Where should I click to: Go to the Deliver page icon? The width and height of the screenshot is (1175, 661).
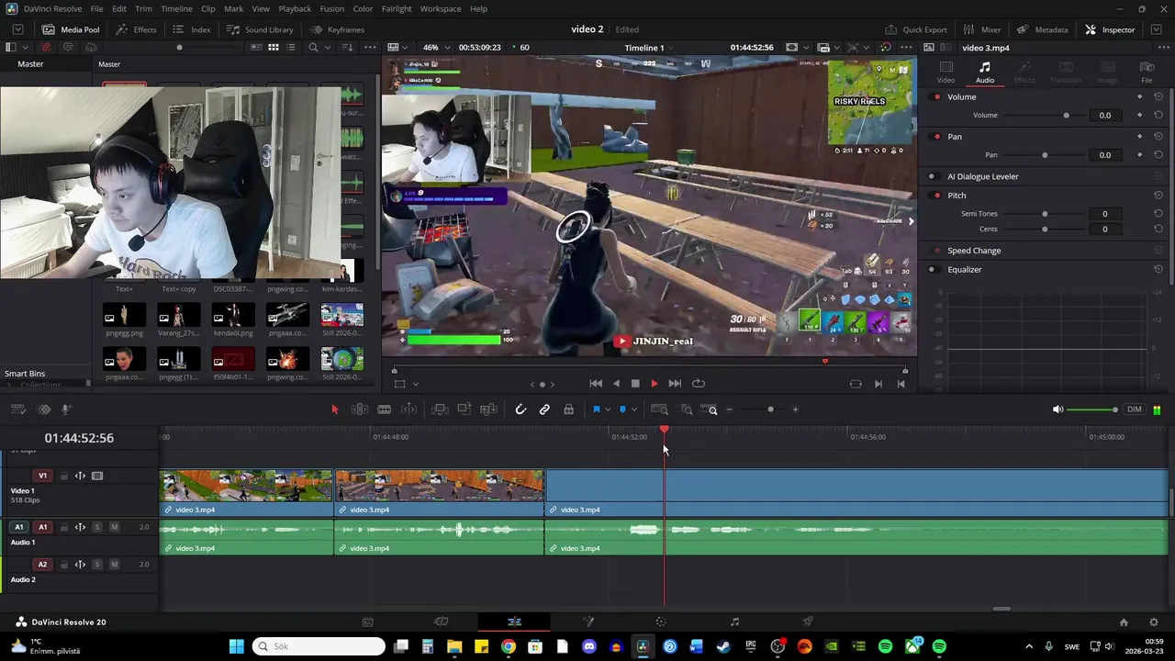tap(808, 622)
